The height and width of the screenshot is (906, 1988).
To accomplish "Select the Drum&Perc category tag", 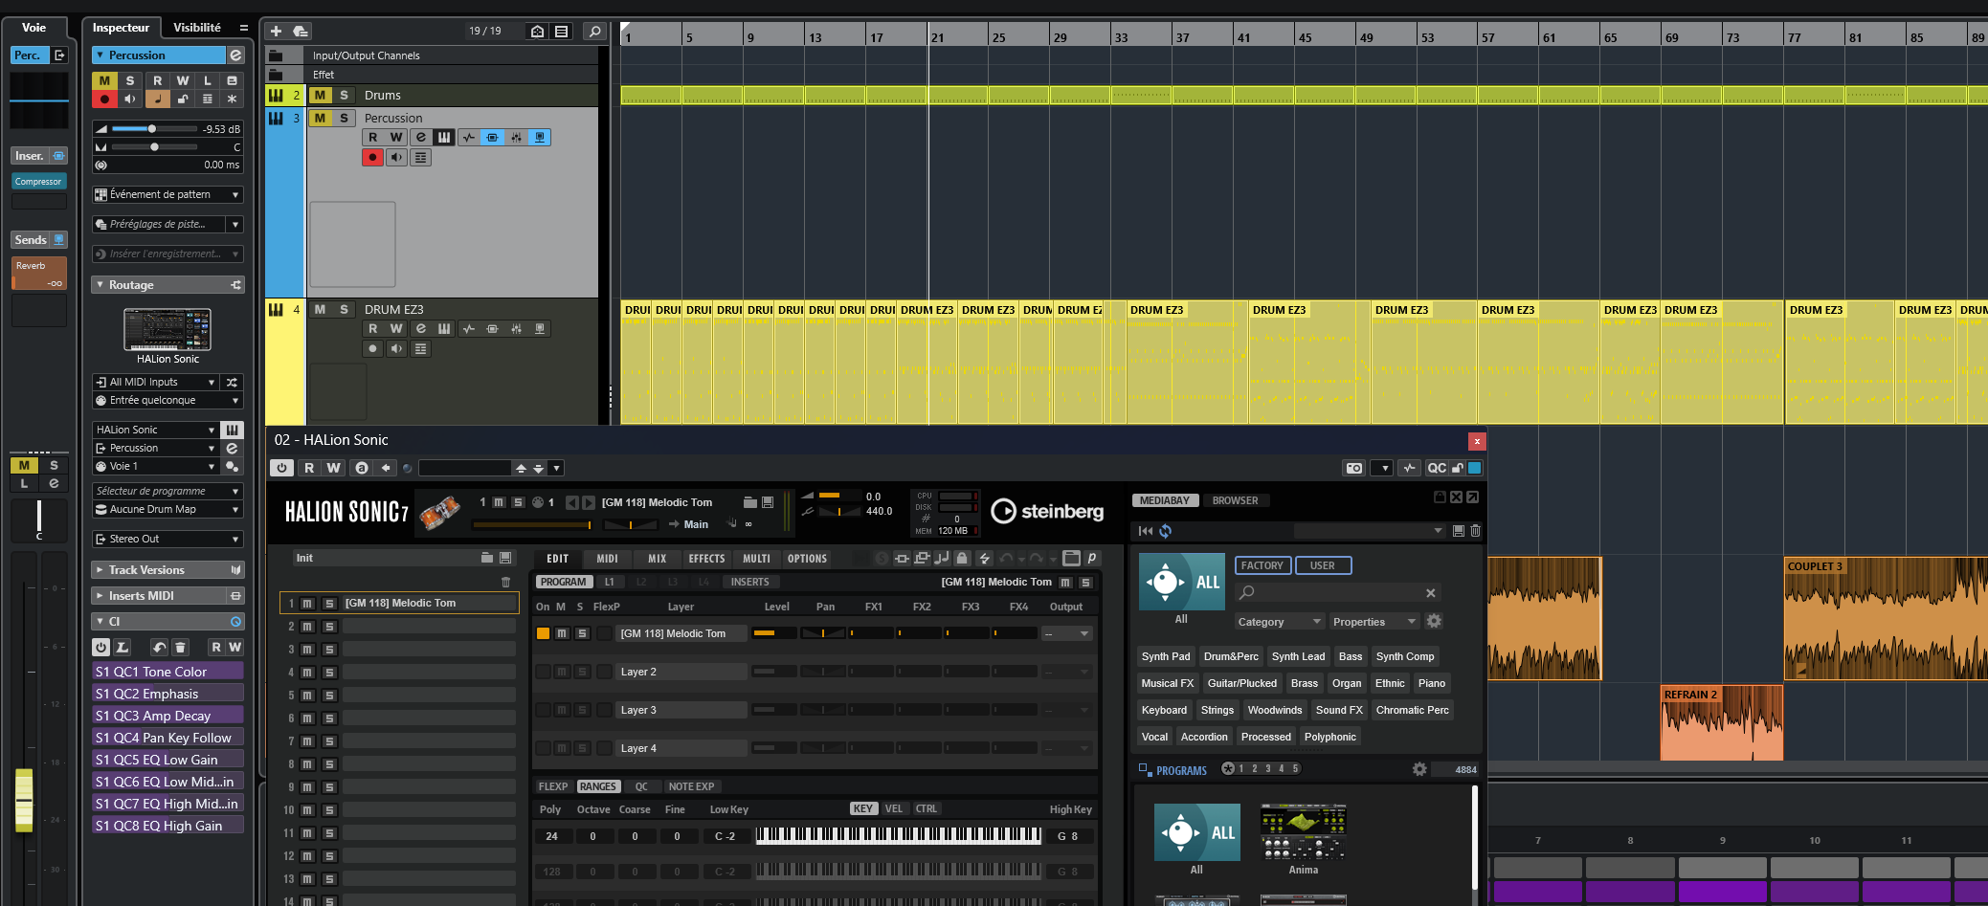I will (1231, 656).
